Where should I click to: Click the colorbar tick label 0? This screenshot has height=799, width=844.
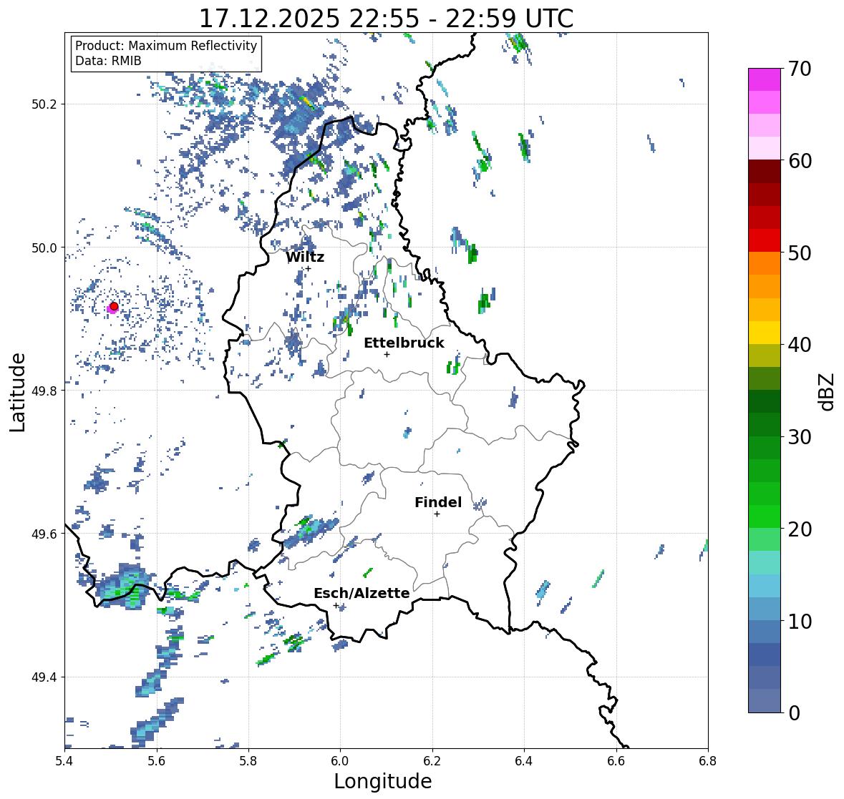tap(794, 713)
